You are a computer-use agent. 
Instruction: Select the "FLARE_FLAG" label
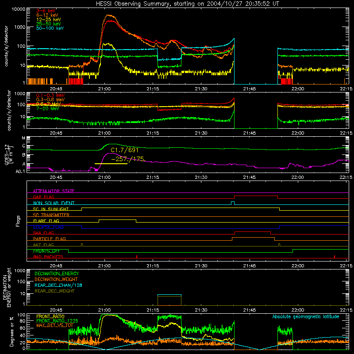(x=46, y=221)
